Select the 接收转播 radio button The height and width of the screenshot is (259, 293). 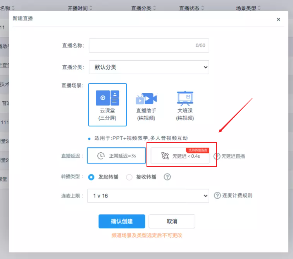(129, 177)
